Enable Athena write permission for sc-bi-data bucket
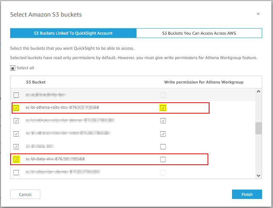The image size is (273, 208). (x=163, y=159)
